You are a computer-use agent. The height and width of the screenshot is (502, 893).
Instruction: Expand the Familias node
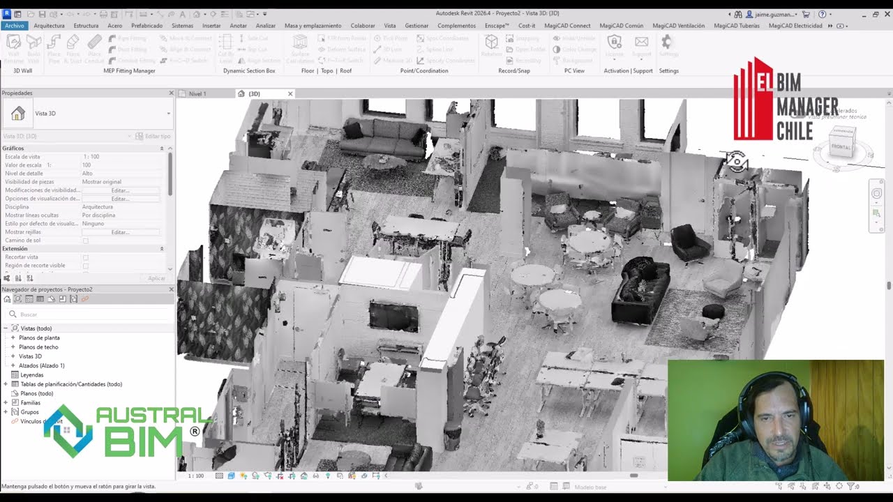[6, 403]
